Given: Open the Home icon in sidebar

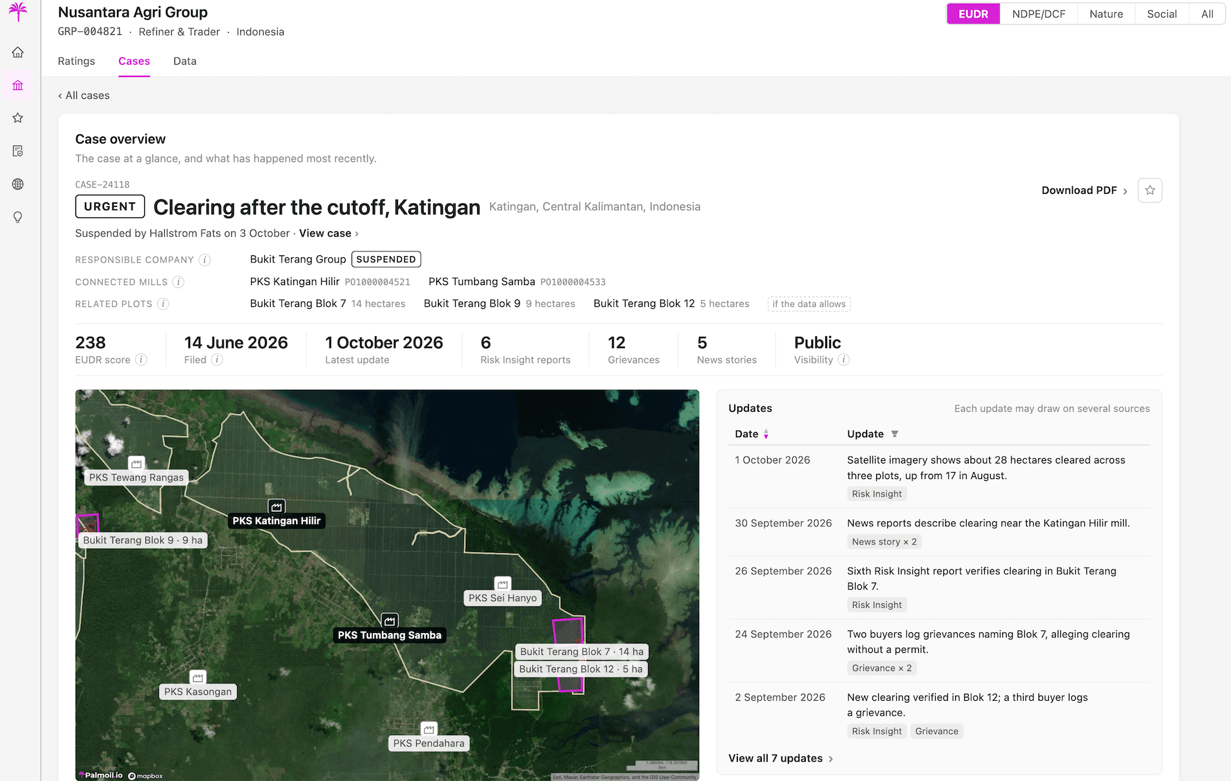Looking at the screenshot, I should (x=18, y=52).
